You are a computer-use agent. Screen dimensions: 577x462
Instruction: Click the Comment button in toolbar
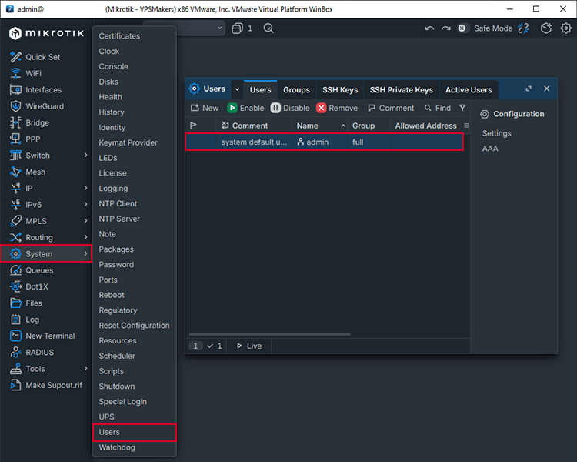[391, 108]
